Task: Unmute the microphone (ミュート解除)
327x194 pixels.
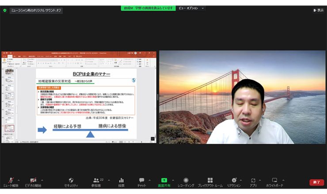Action: 11,181
